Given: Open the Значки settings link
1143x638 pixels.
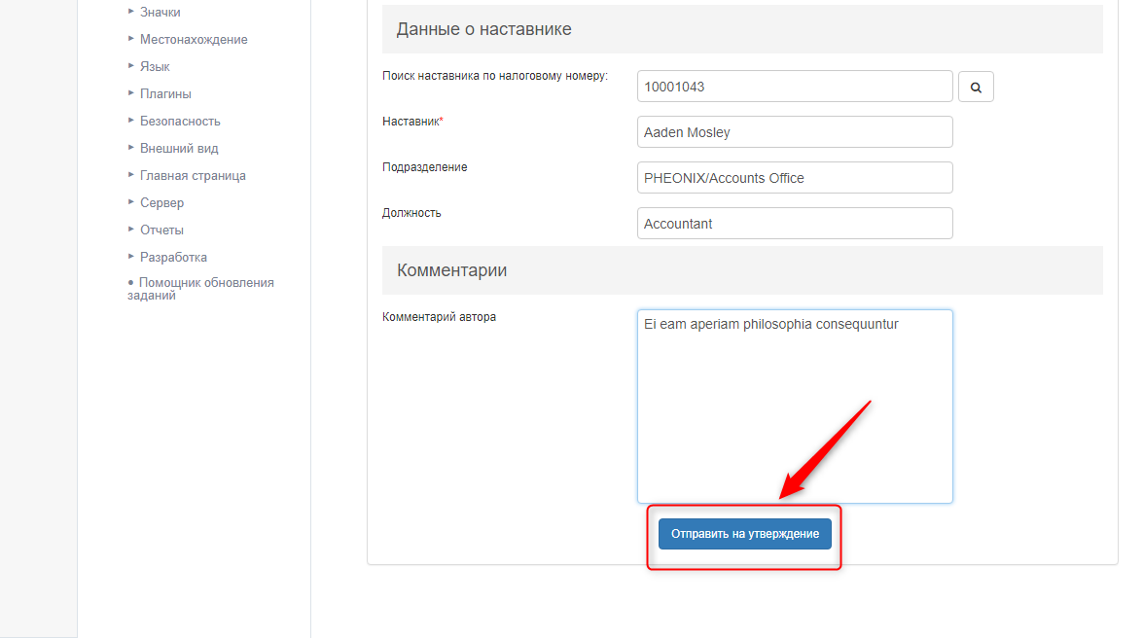Looking at the screenshot, I should pyautogui.click(x=161, y=12).
